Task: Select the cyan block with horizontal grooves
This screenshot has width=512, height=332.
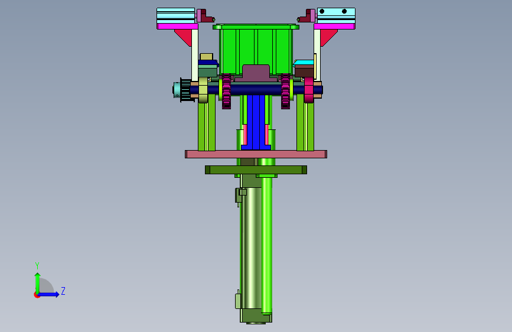Action: pyautogui.click(x=175, y=15)
